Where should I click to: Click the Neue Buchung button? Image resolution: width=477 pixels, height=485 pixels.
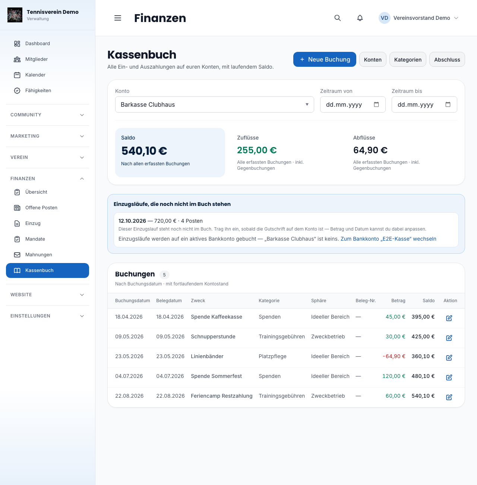(x=325, y=59)
